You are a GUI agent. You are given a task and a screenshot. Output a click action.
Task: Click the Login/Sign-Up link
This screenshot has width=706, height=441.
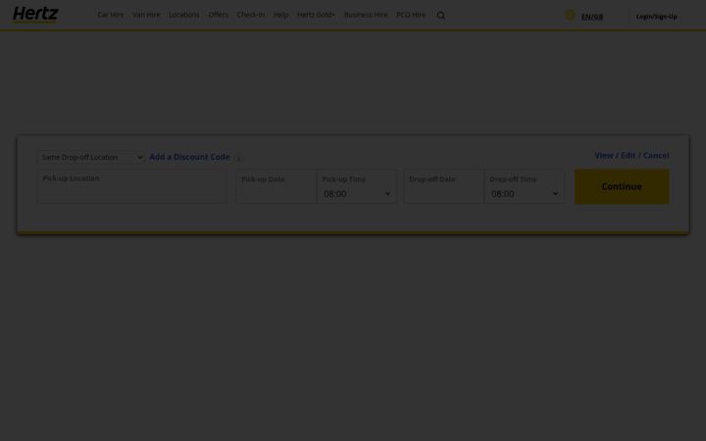(656, 17)
